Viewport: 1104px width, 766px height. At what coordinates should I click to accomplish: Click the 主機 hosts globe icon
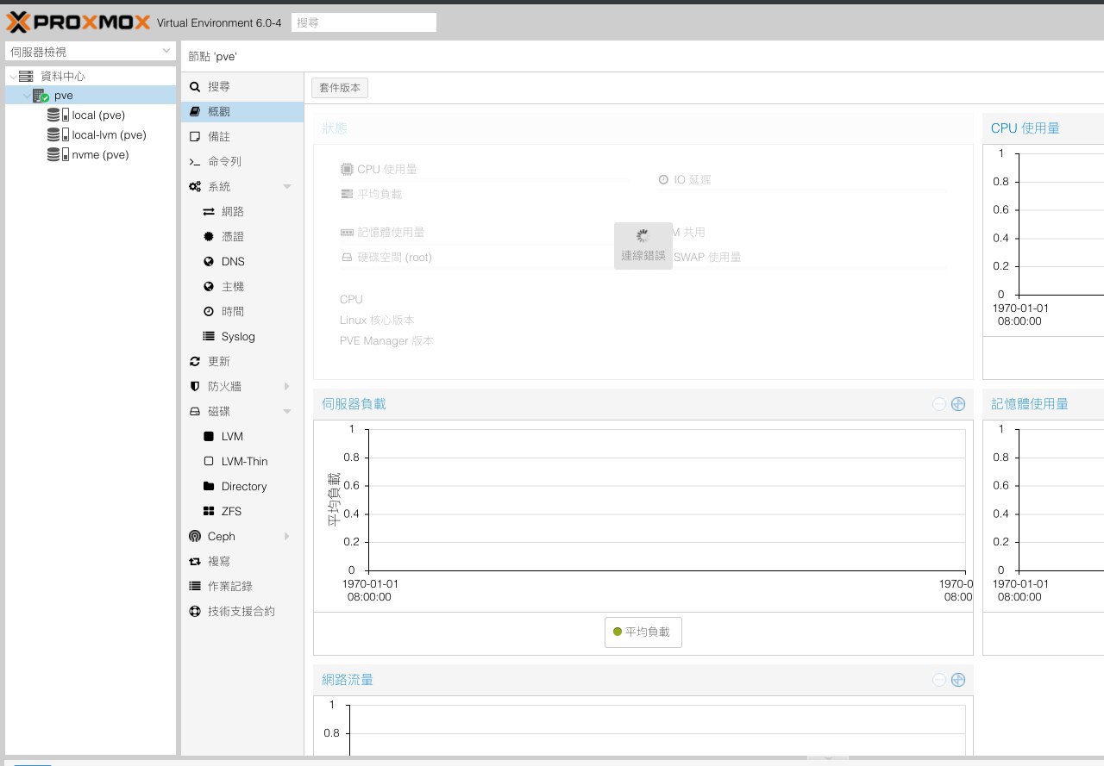tap(209, 287)
